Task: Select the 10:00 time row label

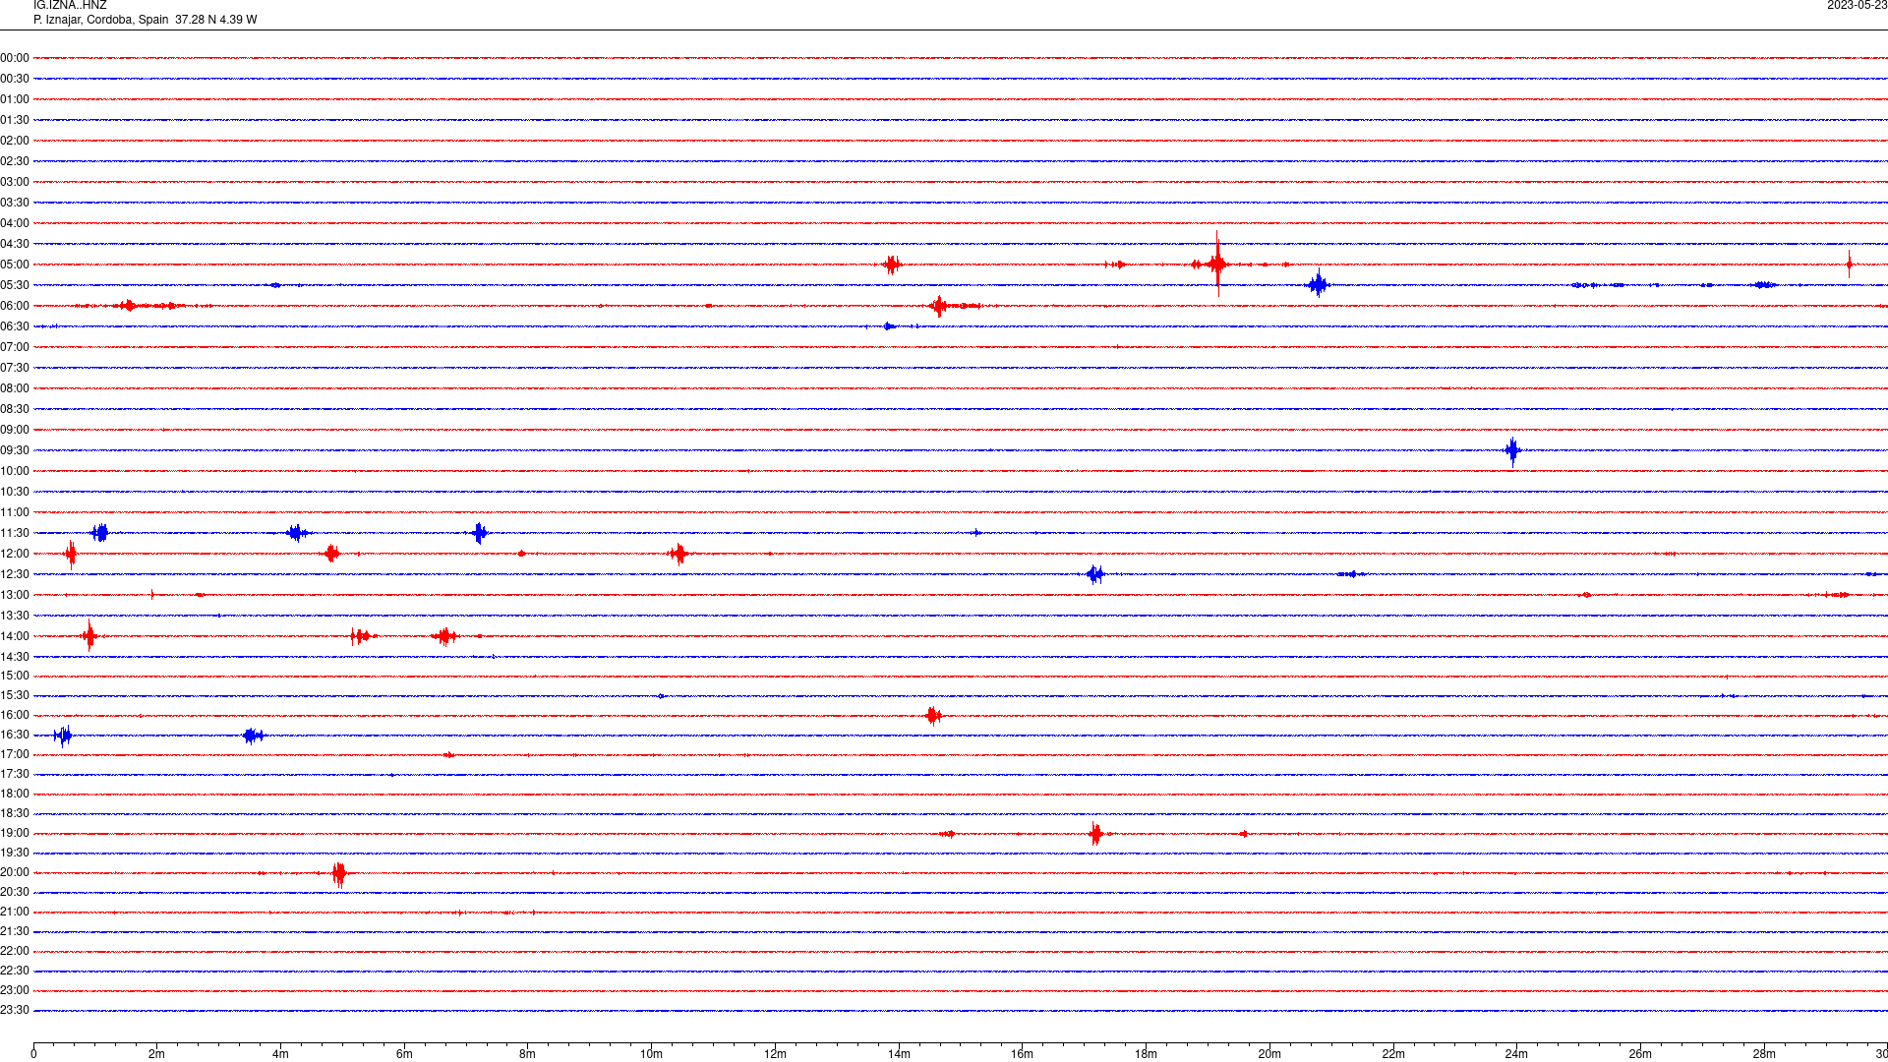Action: pyautogui.click(x=15, y=471)
